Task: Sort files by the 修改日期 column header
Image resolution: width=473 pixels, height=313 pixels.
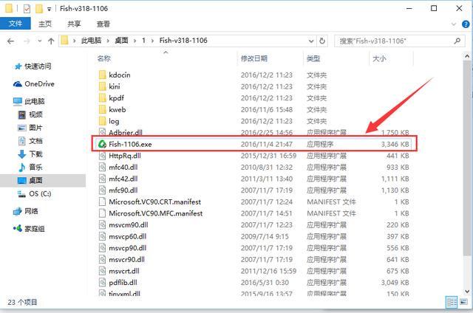Action: 253,58
